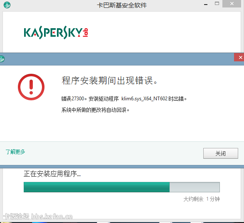
Task: Click the 正在安装应用程序... status text
Action: coord(52,174)
